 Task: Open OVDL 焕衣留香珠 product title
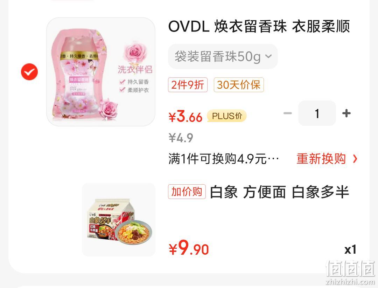[259, 26]
